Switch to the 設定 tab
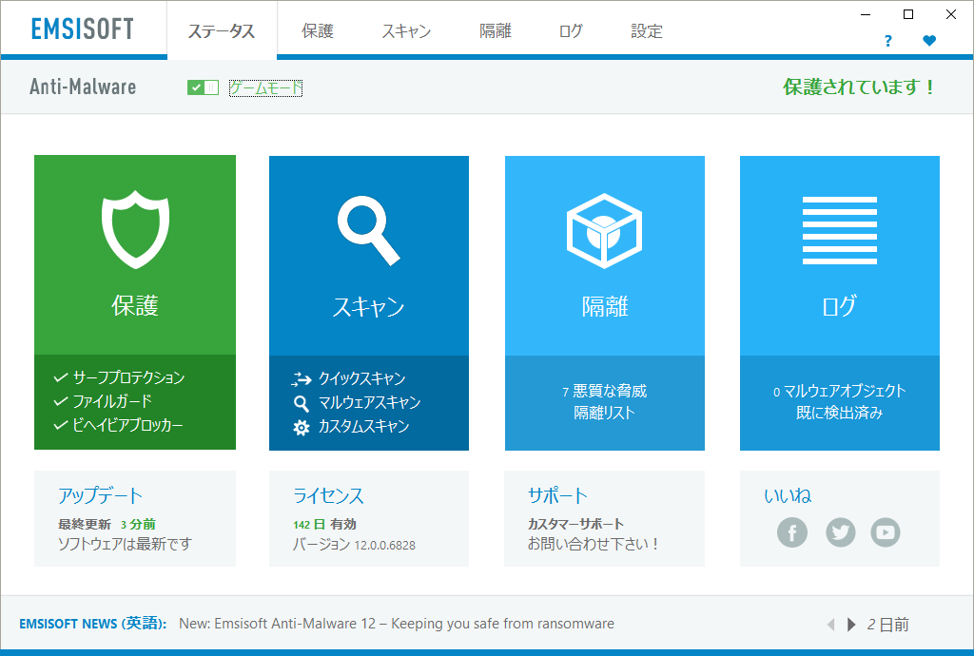Viewport: 974px width, 656px height. point(646,30)
